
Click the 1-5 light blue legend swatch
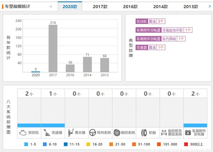[26, 145]
